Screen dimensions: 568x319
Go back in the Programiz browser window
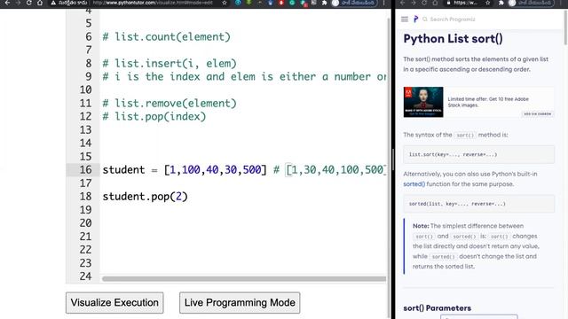(402, 3)
